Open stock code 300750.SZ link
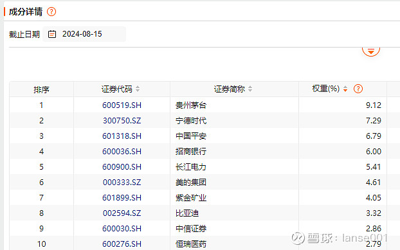This screenshot has width=400, height=250. coord(122,121)
